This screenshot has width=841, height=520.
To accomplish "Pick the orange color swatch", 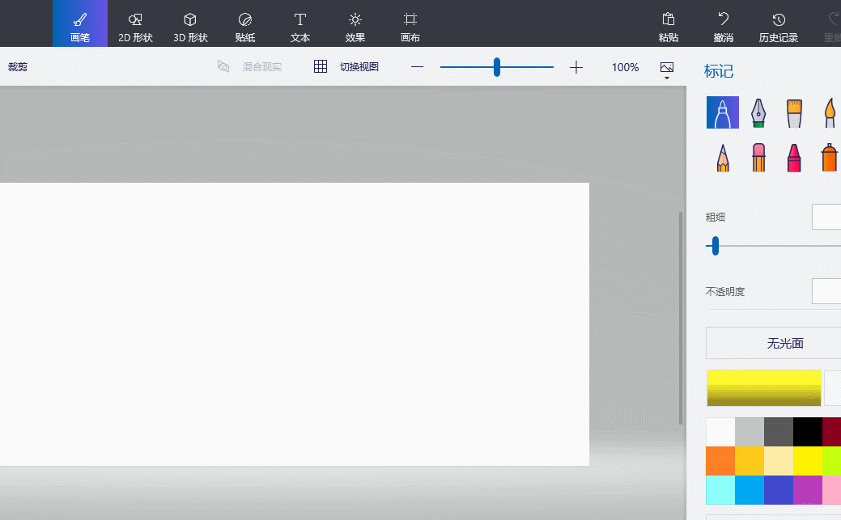I will pyautogui.click(x=720, y=460).
